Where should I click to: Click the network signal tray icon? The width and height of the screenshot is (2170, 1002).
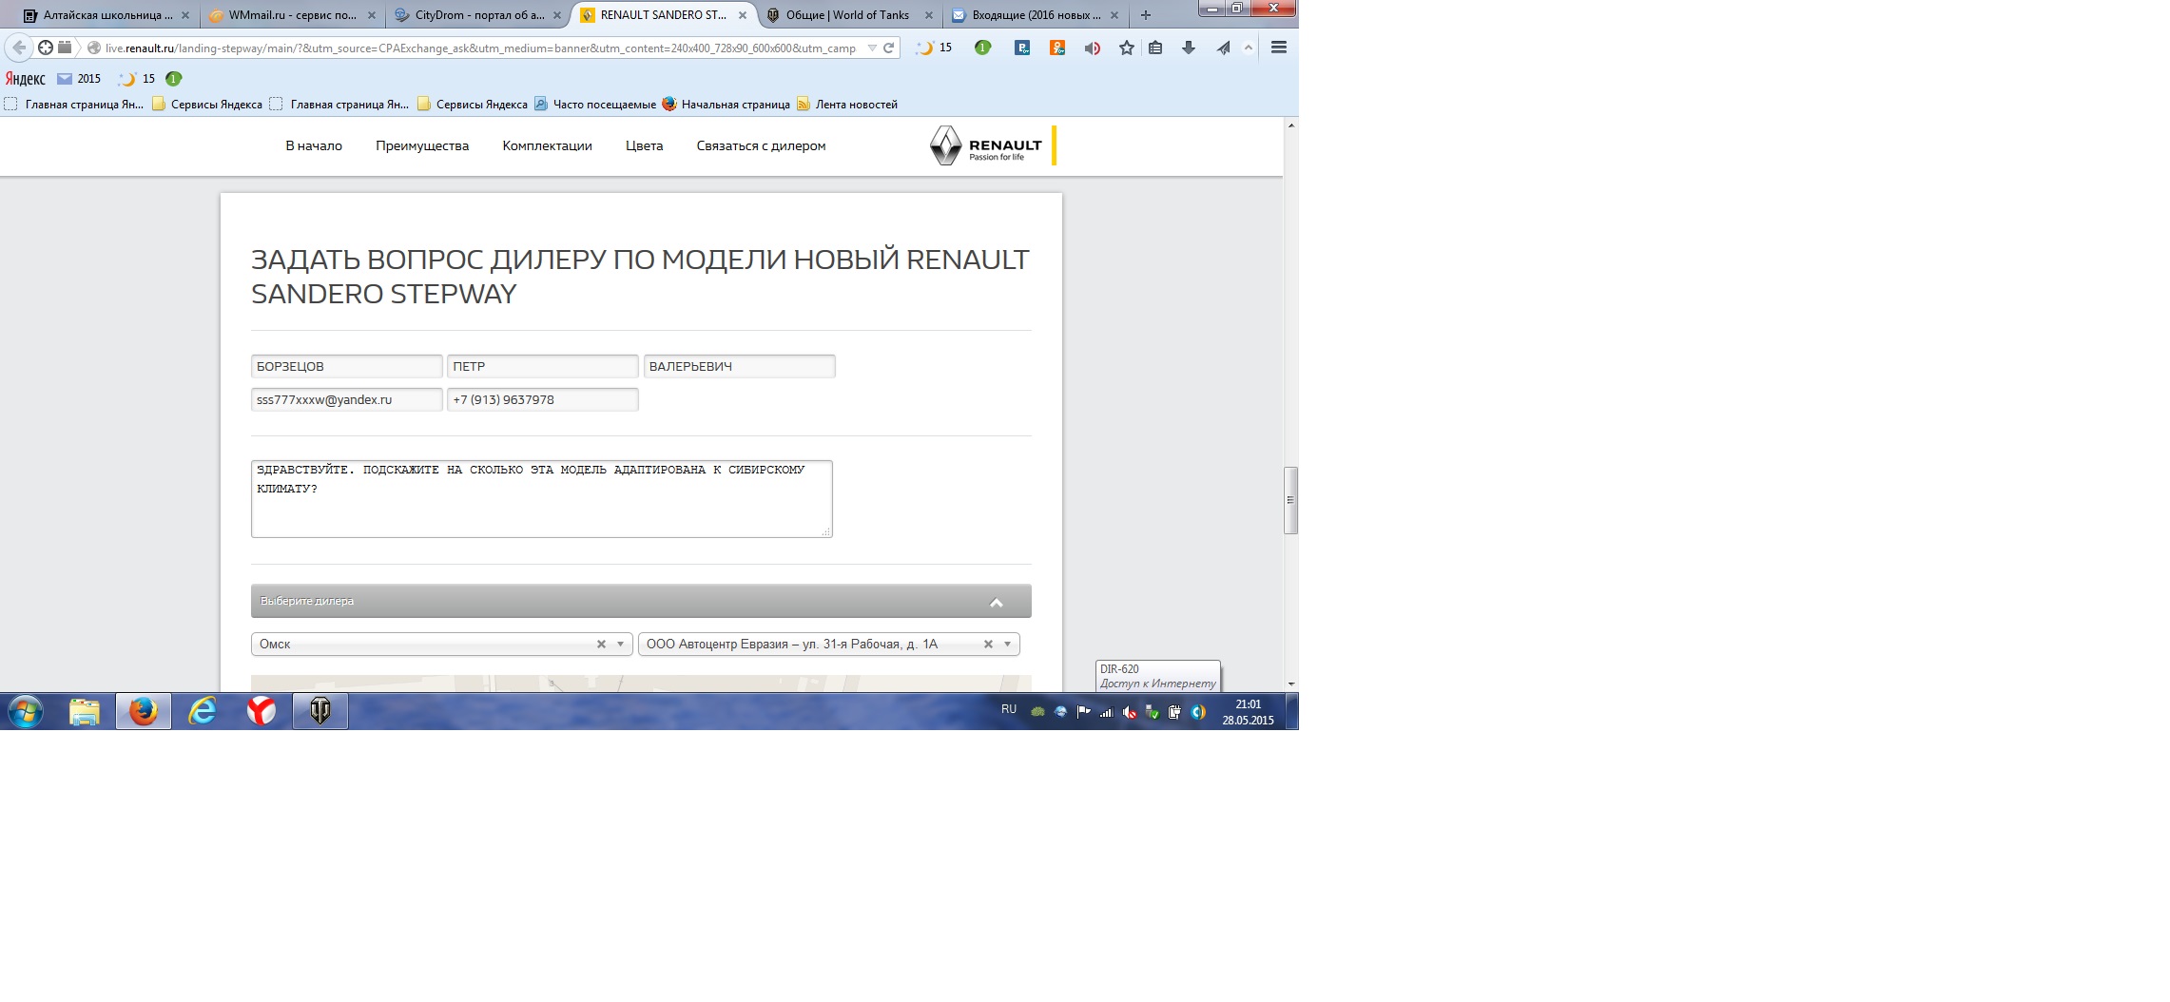tap(1106, 711)
